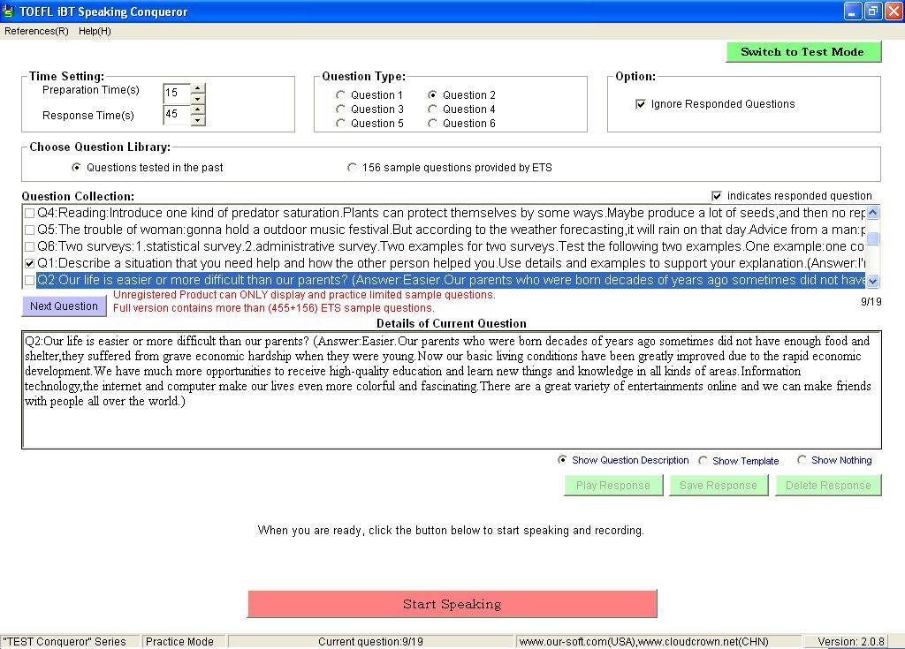Select the Q6 Two surveys question row

450,246
